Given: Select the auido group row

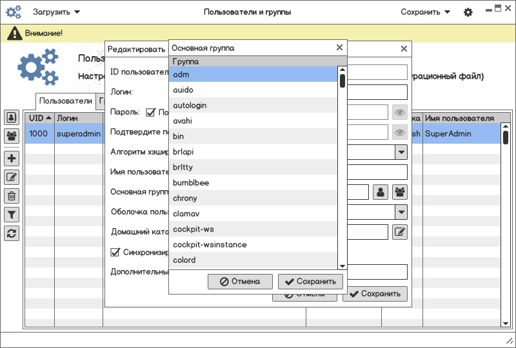Looking at the screenshot, I should coord(253,90).
